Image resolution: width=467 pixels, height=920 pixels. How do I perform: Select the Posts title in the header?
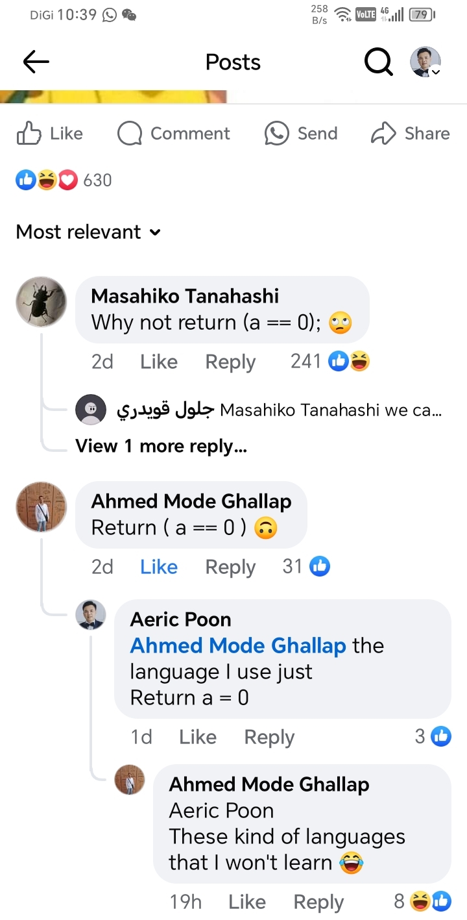[x=232, y=62]
